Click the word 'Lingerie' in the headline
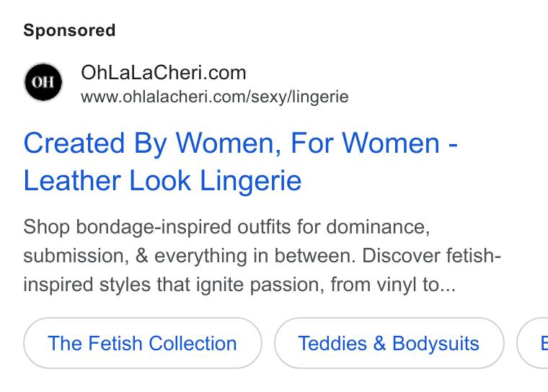This screenshot has width=548, height=392. pyautogui.click(x=251, y=181)
